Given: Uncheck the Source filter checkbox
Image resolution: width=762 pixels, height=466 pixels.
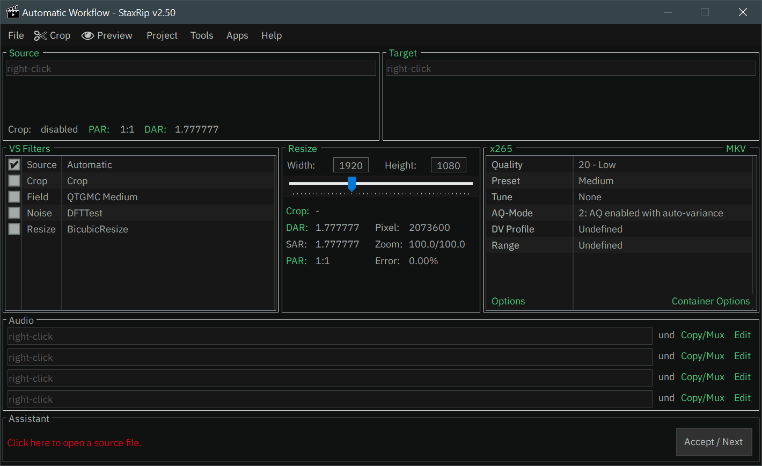Looking at the screenshot, I should 14,165.
